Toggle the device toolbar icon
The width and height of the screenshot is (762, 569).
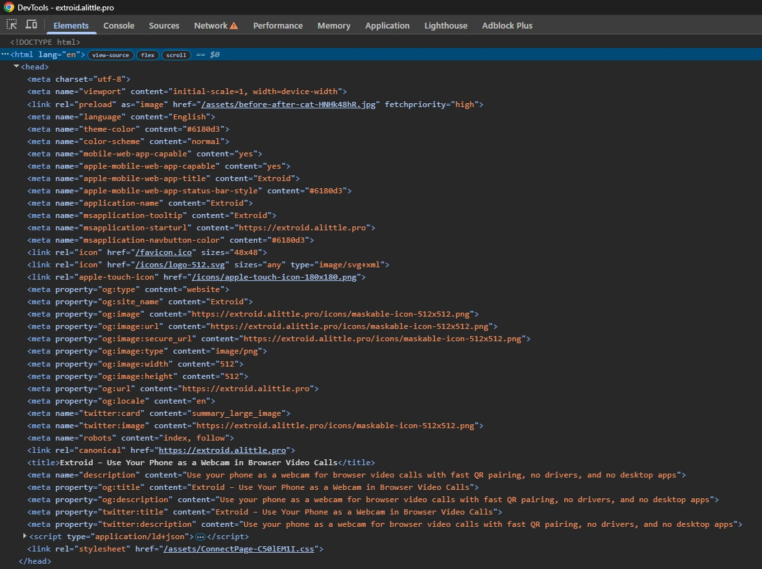coord(32,25)
